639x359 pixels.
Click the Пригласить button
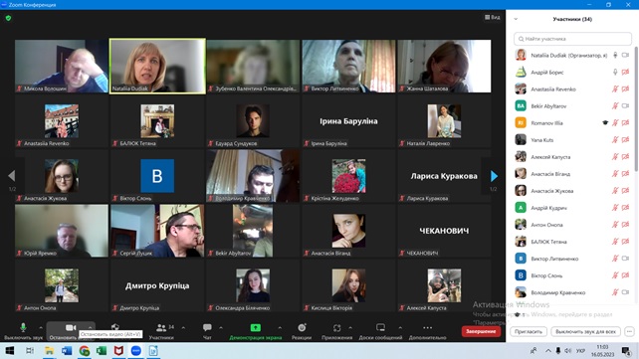pos(529,331)
